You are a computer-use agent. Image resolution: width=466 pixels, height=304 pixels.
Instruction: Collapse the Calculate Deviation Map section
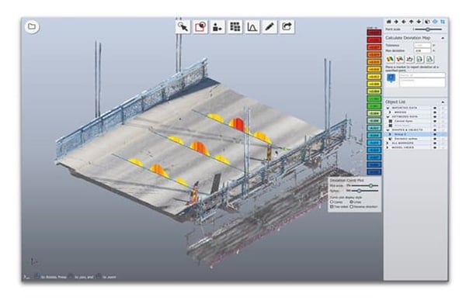click(443, 38)
